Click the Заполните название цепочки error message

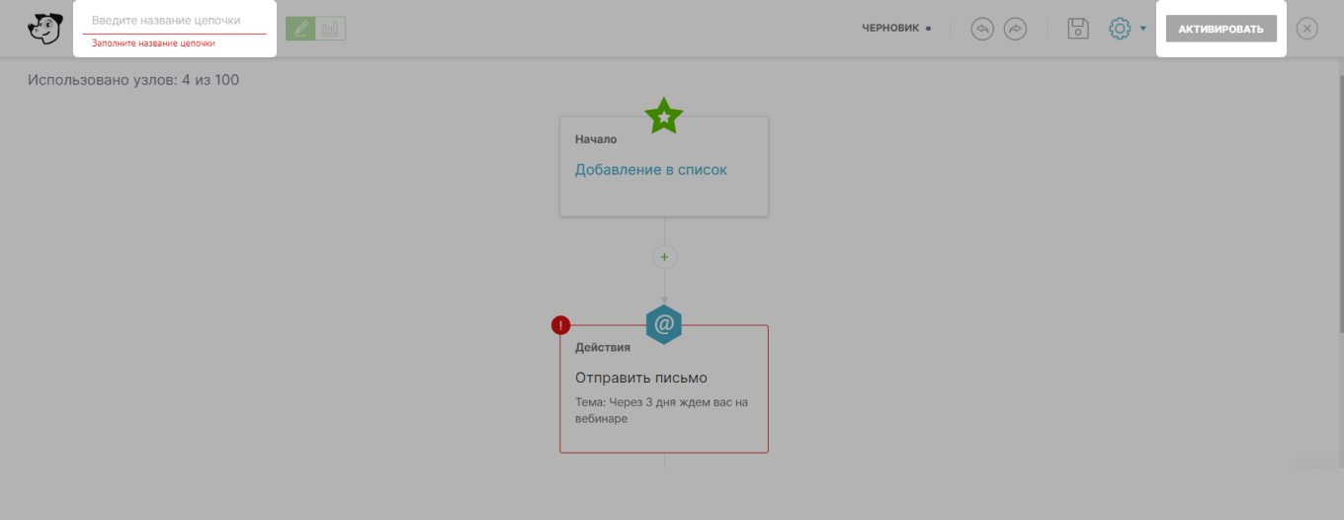(x=153, y=43)
